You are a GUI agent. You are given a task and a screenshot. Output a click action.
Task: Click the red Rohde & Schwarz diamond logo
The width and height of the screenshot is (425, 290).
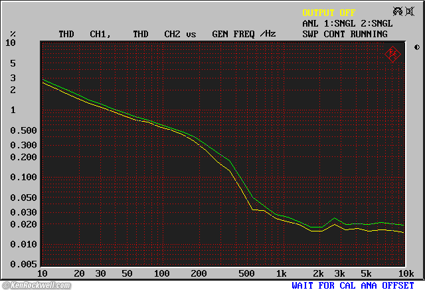[x=392, y=55]
